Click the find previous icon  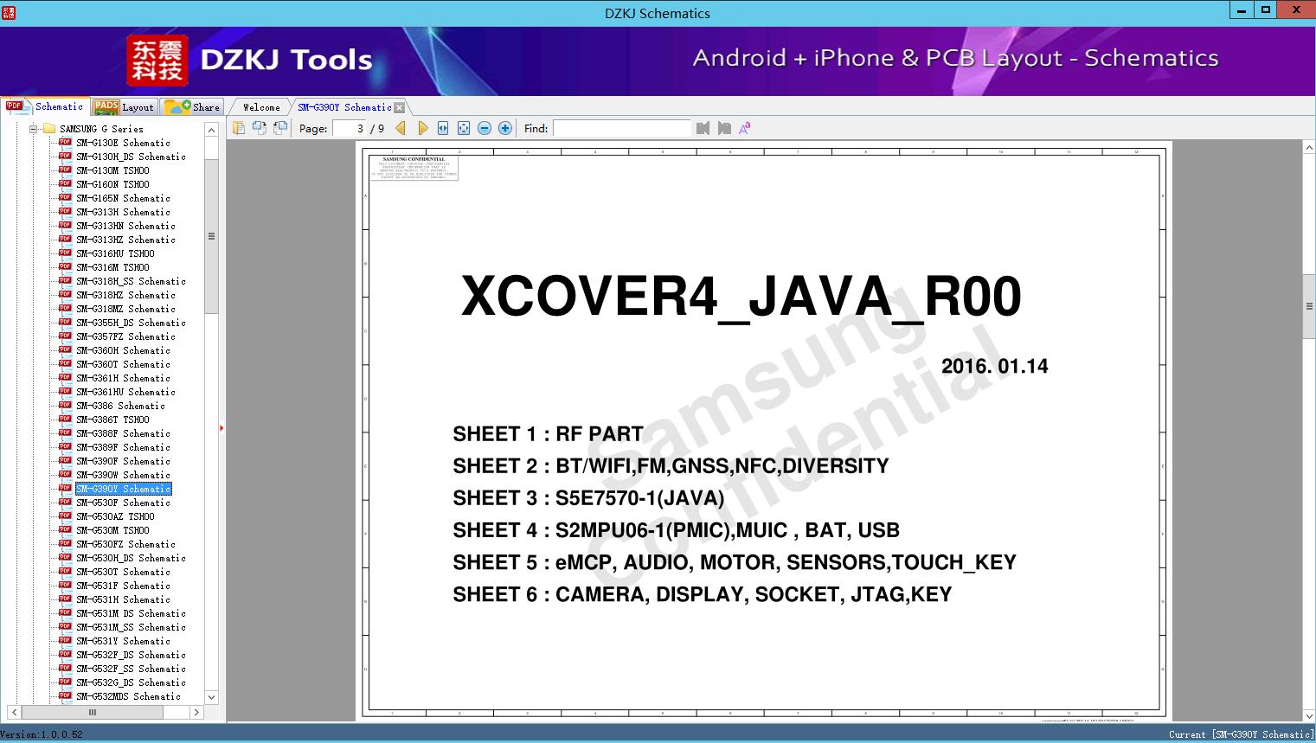pyautogui.click(x=703, y=128)
